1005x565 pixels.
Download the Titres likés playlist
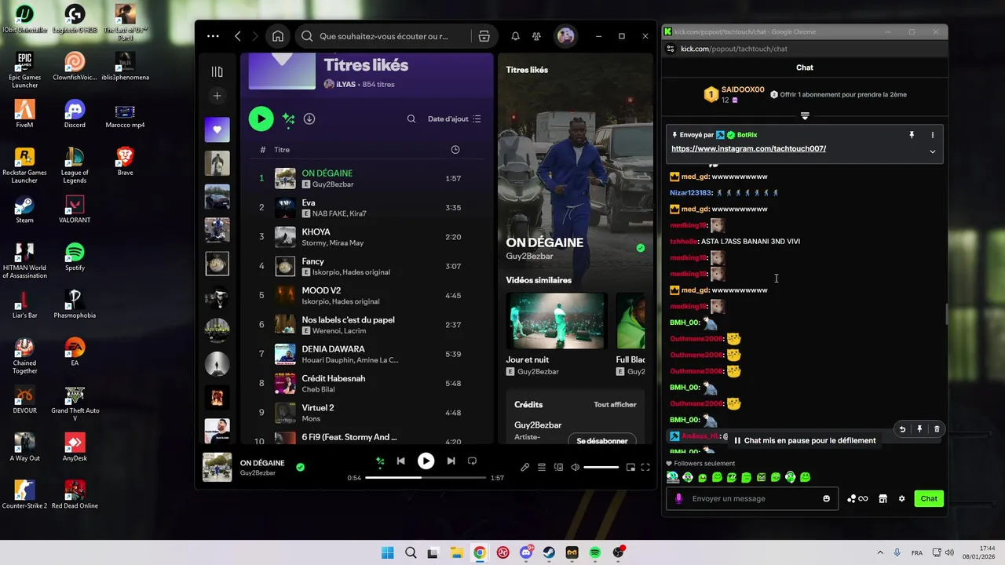tap(309, 118)
